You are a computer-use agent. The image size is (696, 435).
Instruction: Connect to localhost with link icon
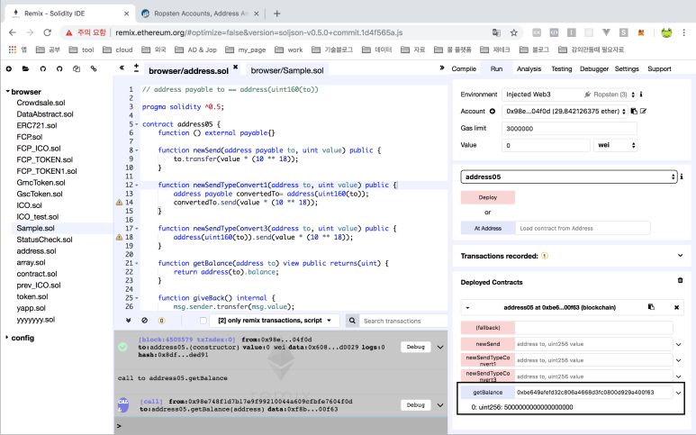coord(94,68)
